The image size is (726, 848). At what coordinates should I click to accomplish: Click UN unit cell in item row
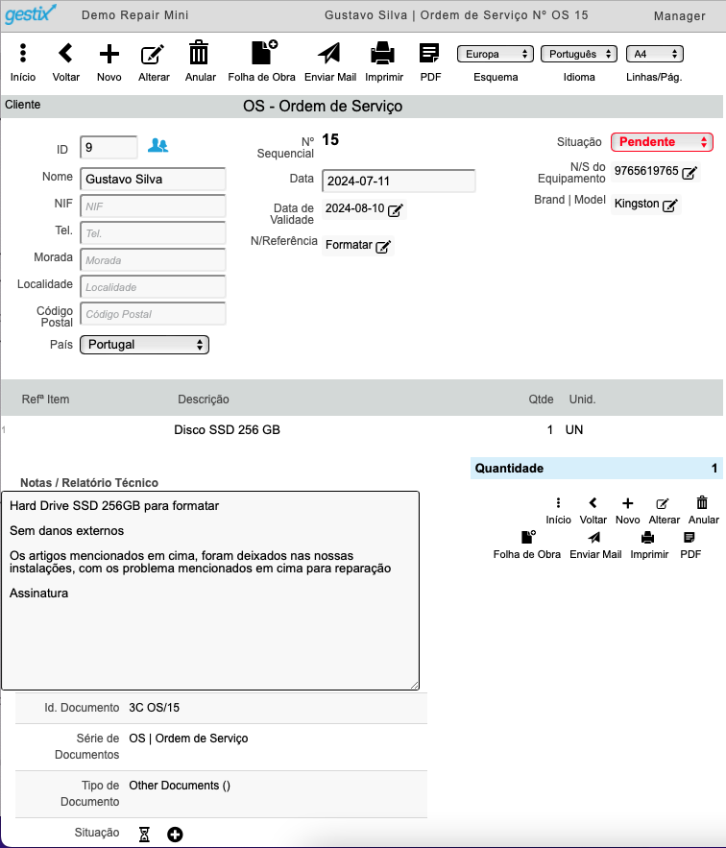(574, 430)
